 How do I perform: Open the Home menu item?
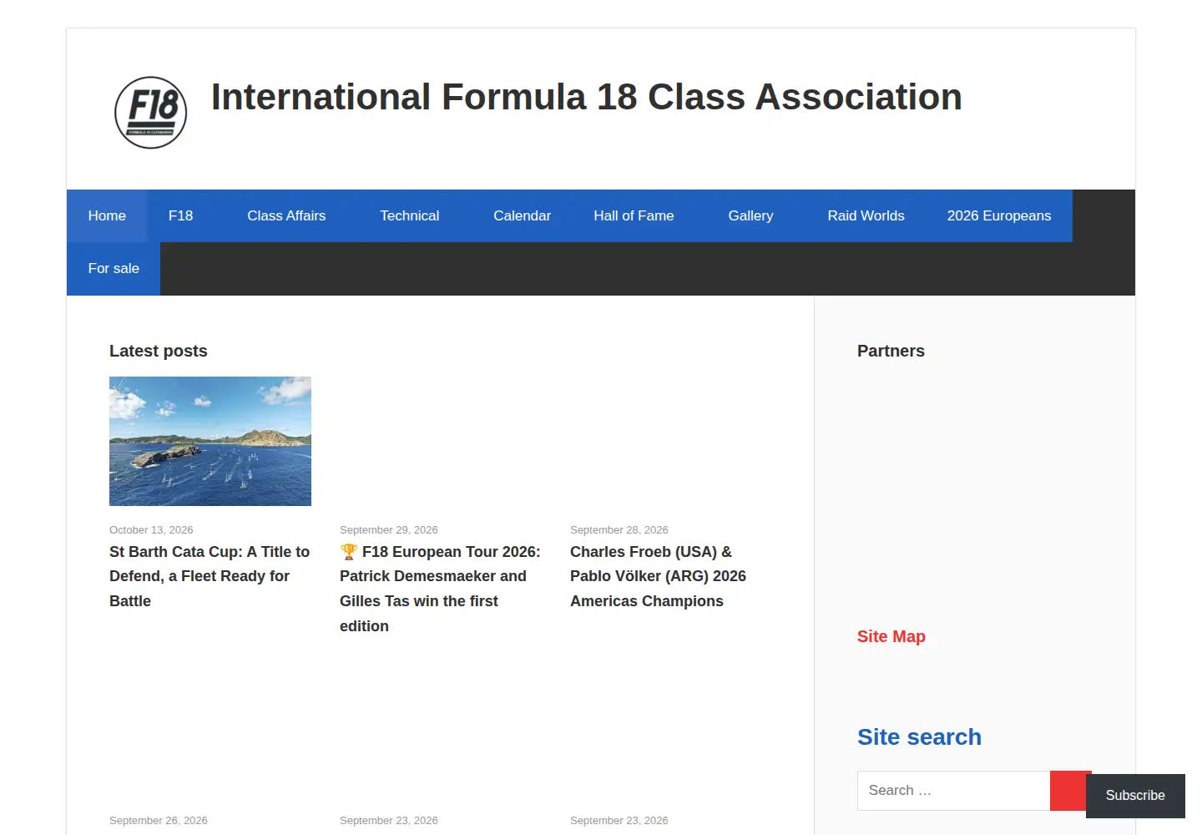click(107, 215)
